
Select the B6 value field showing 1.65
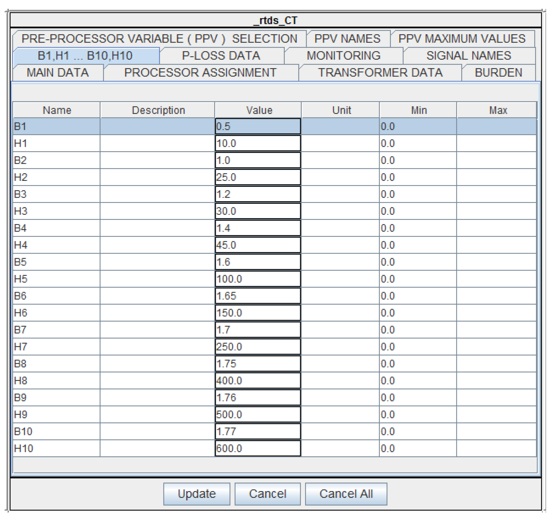[258, 296]
